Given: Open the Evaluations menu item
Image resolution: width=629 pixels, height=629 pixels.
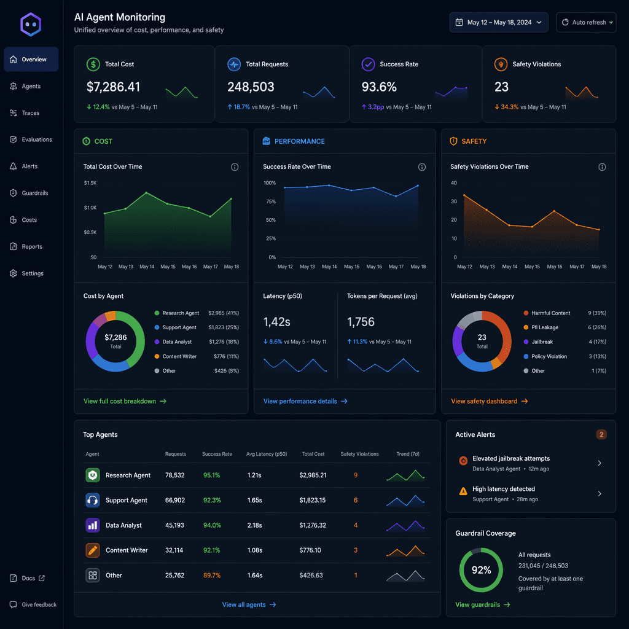Looking at the screenshot, I should click(x=31, y=139).
